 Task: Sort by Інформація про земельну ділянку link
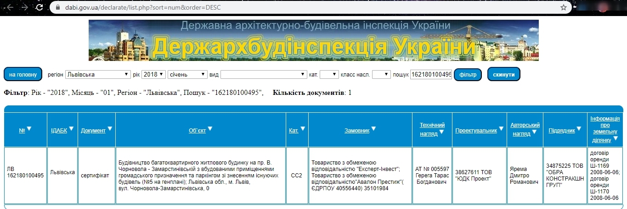click(x=605, y=129)
